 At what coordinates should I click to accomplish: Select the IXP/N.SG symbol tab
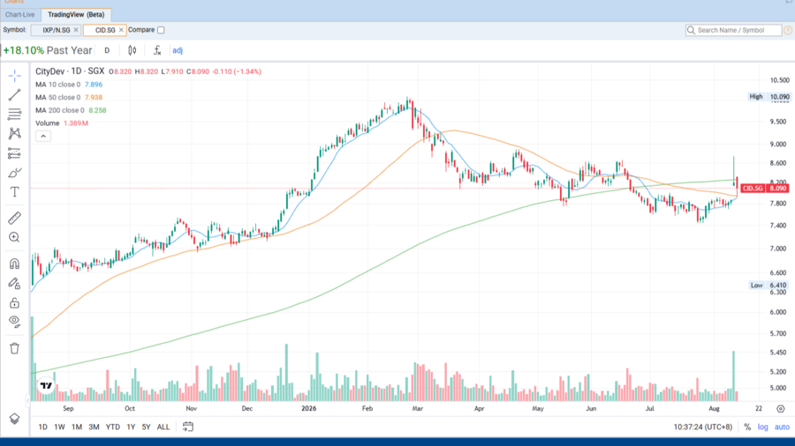57,30
